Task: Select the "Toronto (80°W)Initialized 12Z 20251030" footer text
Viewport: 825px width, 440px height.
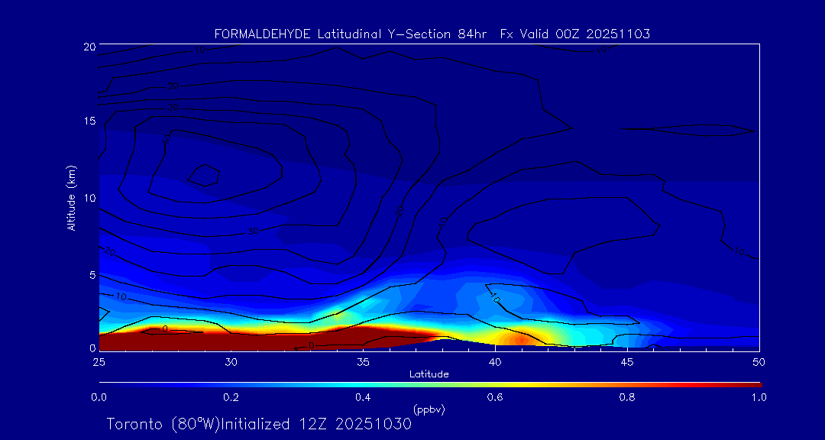Action: 260,424
